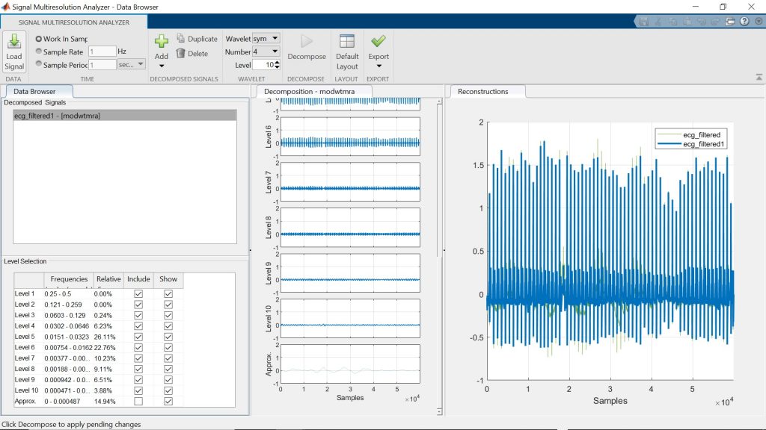The image size is (766, 430).
Task: Click the Duplicate signal icon
Action: [x=182, y=39]
